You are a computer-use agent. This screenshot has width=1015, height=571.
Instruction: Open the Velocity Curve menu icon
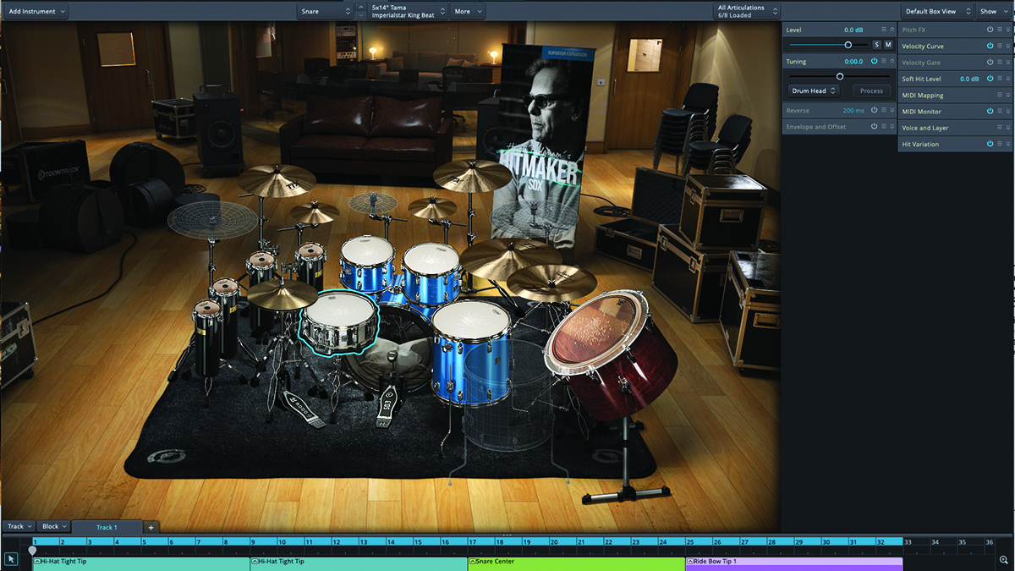point(999,46)
